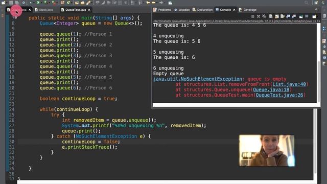Open the Open Console dropdown icon

point(314,16)
